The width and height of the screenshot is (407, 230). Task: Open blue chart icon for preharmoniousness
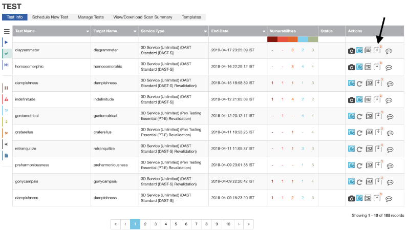click(x=351, y=165)
